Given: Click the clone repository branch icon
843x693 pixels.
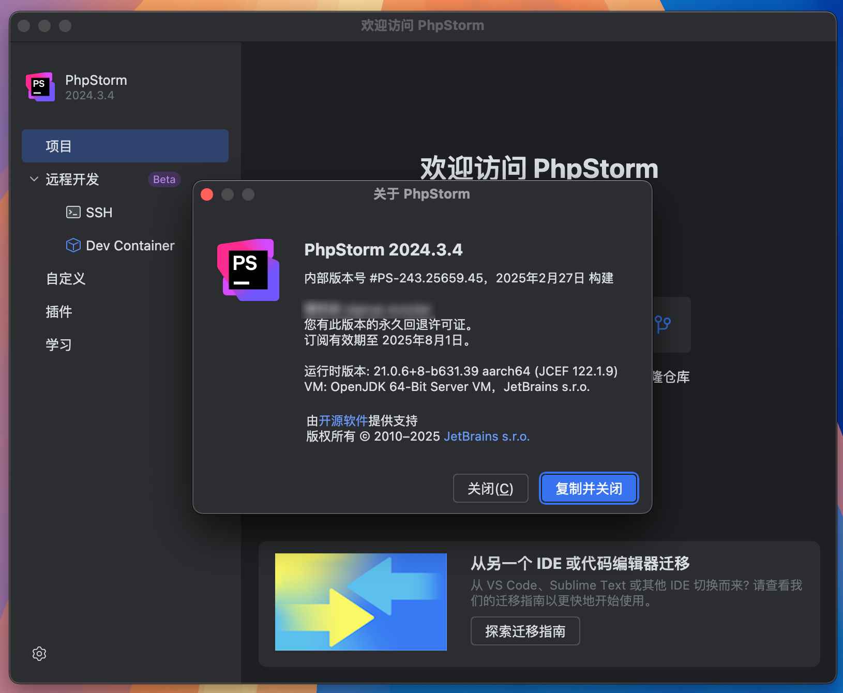Looking at the screenshot, I should pos(663,325).
